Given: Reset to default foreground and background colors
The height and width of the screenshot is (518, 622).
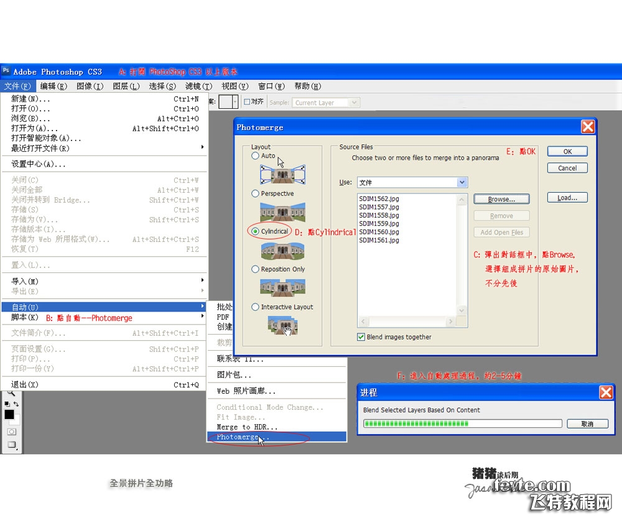Looking at the screenshot, I should click(7, 404).
